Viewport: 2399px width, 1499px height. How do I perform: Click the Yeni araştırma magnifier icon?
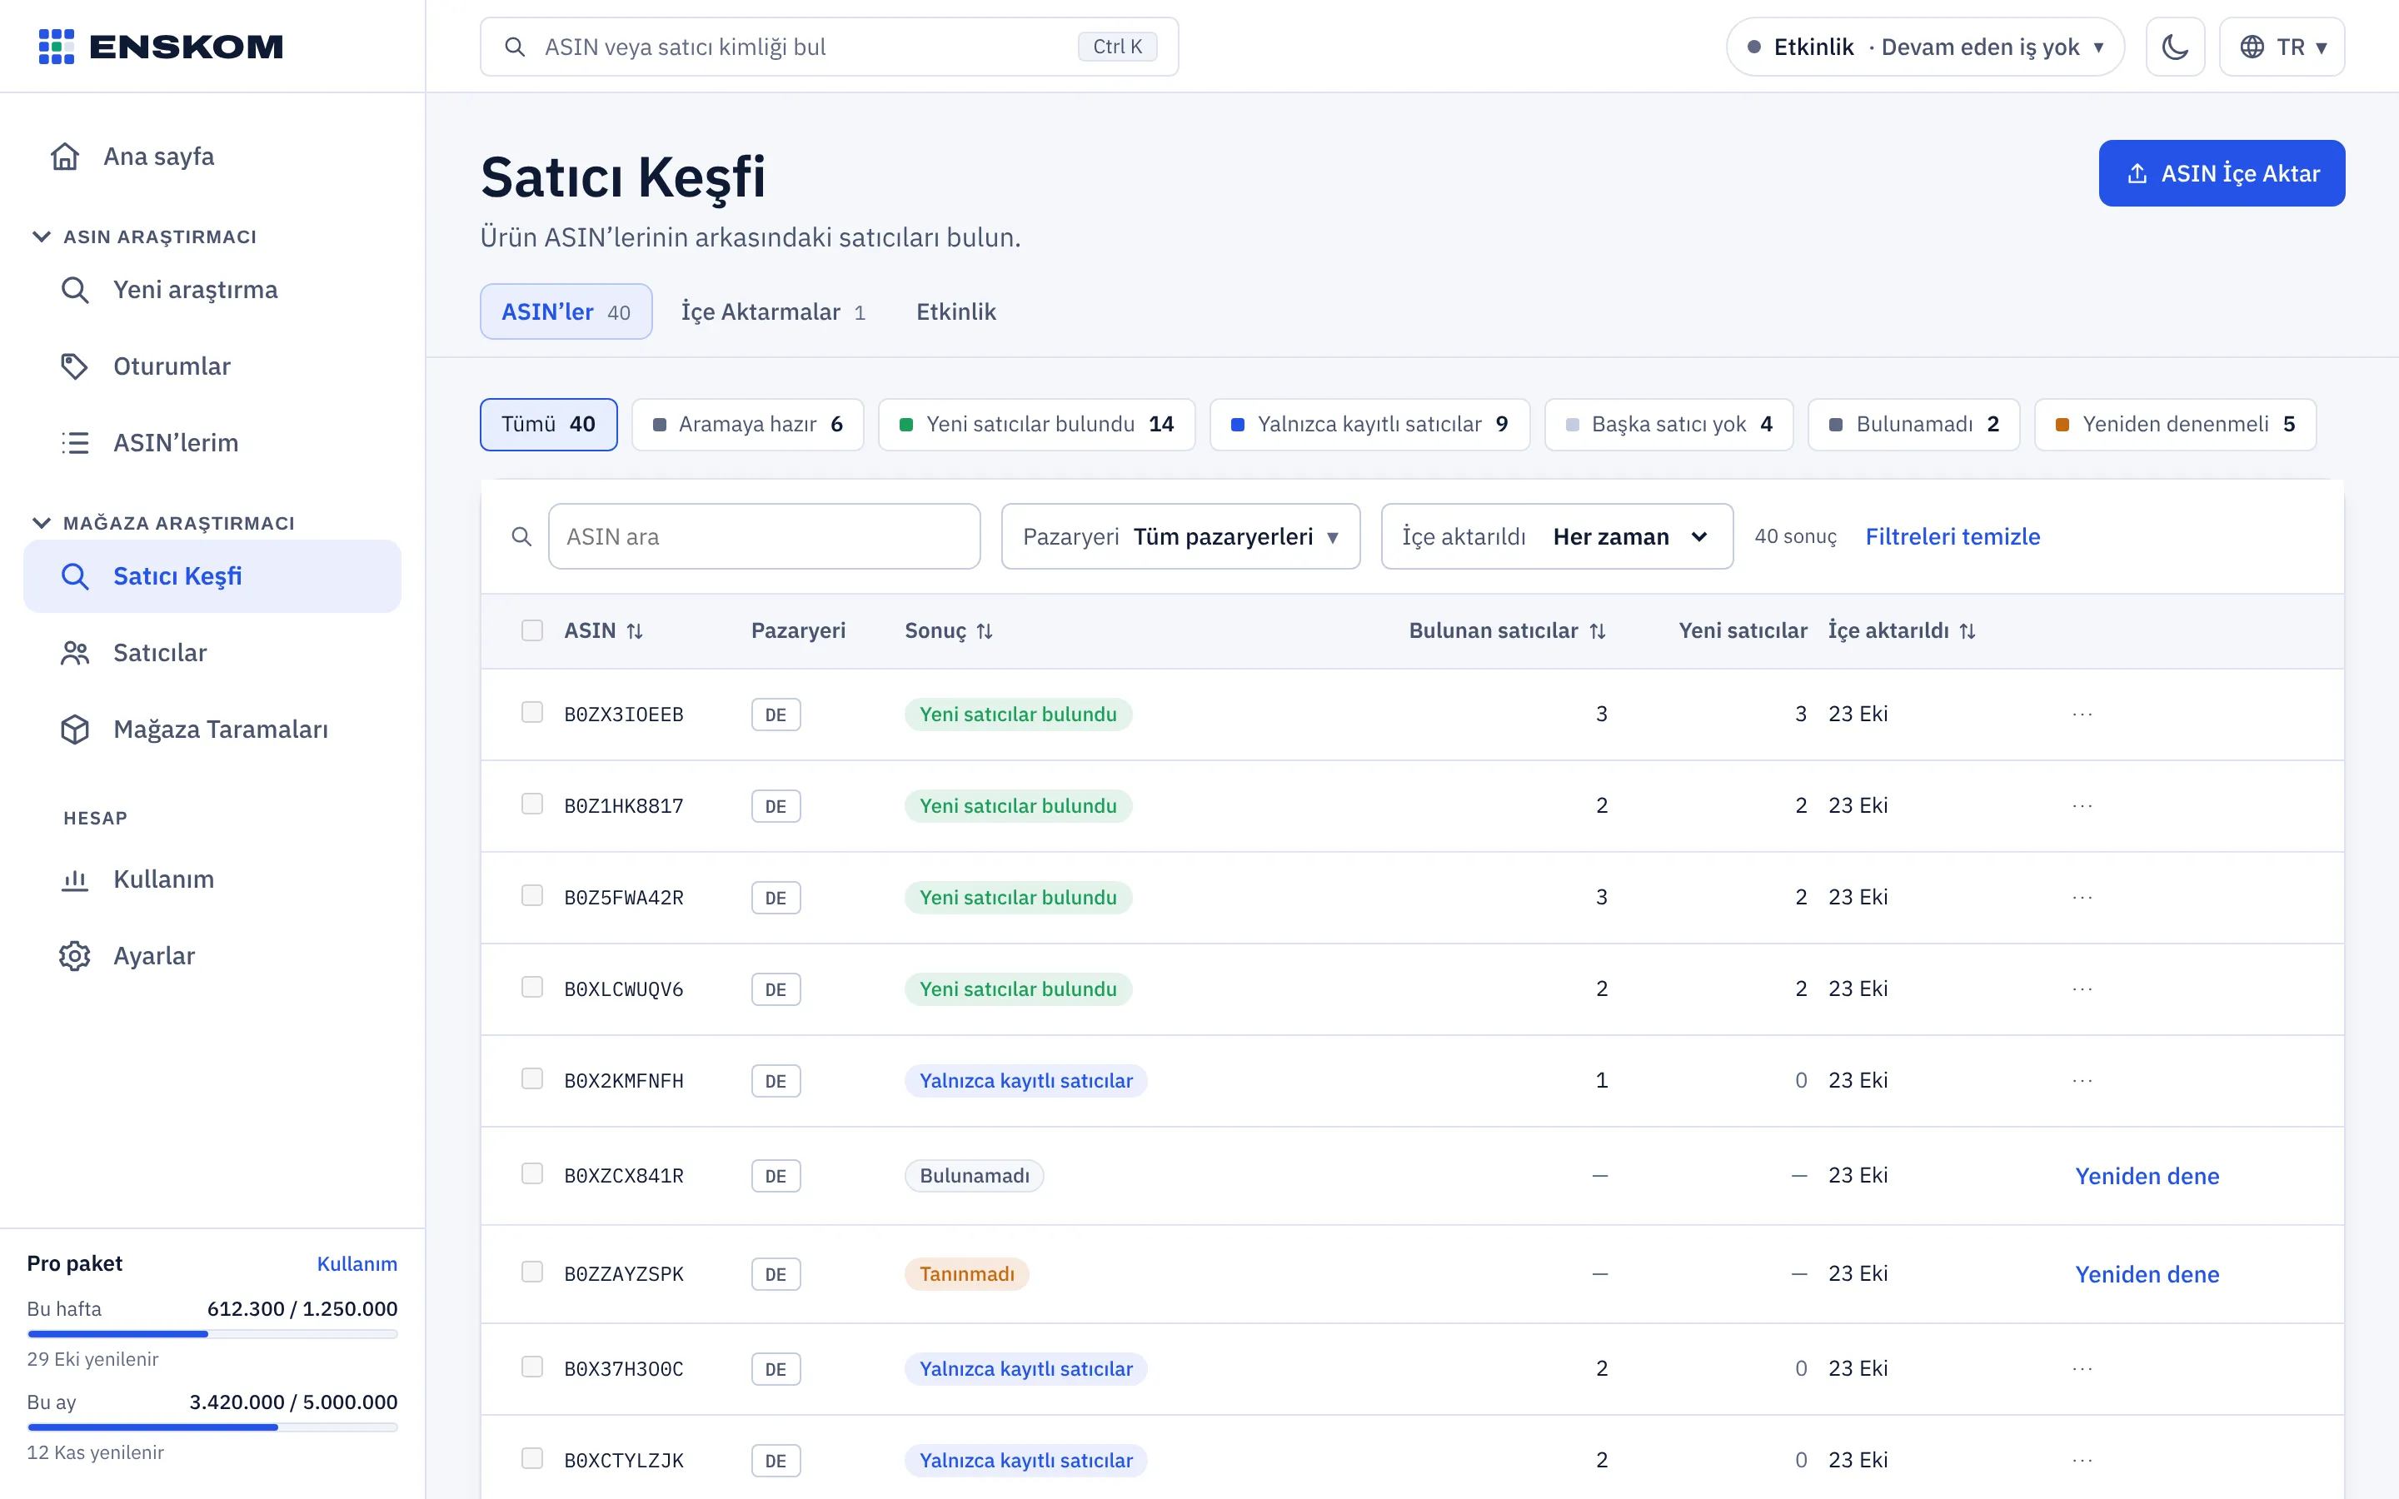pos(75,290)
